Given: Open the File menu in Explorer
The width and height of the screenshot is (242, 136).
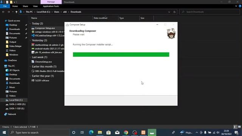Looking at the screenshot, I should point(5,6).
